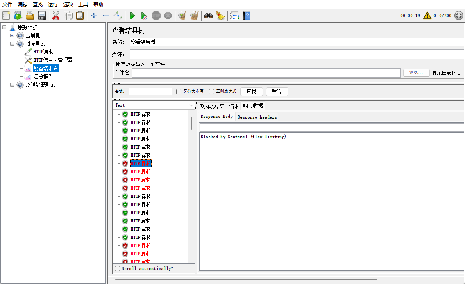Expand the 雪崩测试 tree node
The width and height of the screenshot is (465, 284).
(x=12, y=35)
